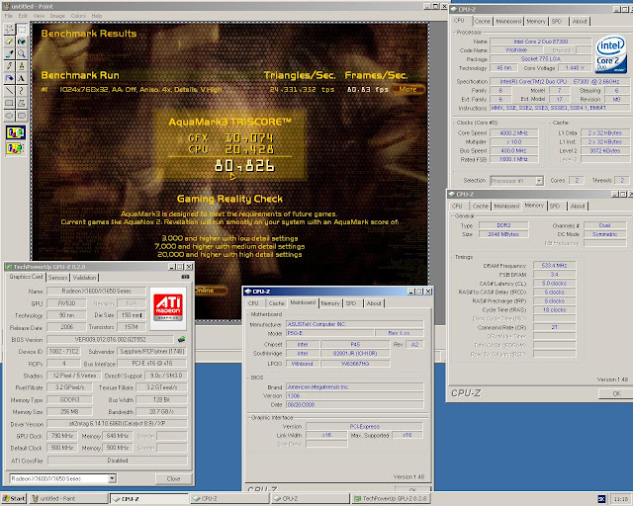Open the File menu in Paint
Screen dimensions: 633x506
tap(9, 16)
